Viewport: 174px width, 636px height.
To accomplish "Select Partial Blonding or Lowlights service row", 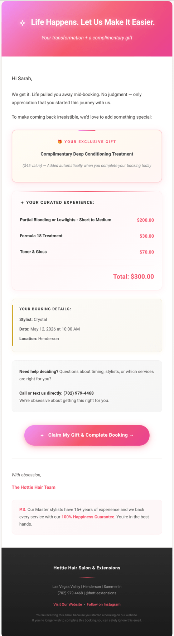I will (87, 220).
